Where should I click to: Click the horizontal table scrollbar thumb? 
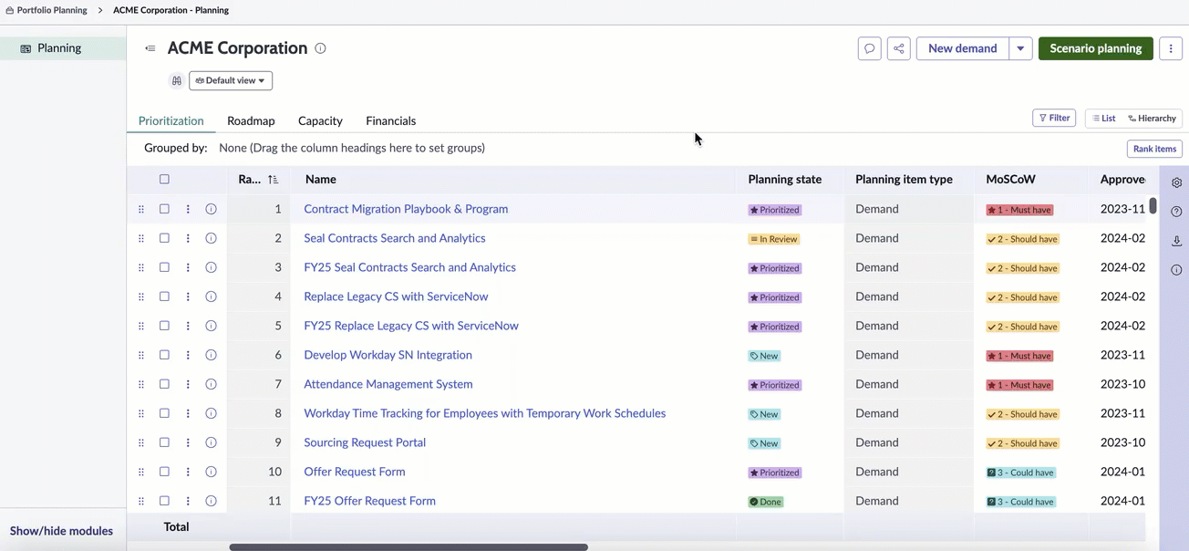pyautogui.click(x=408, y=547)
